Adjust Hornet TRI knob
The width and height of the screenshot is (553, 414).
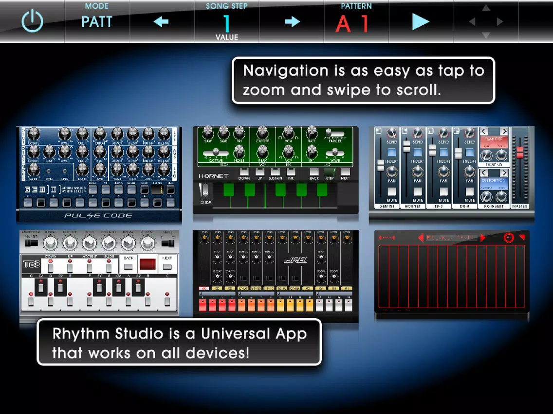click(x=239, y=133)
